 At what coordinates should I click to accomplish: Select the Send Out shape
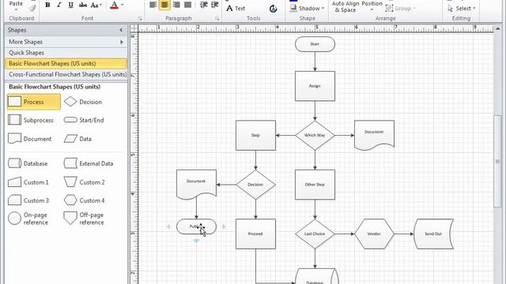433,234
